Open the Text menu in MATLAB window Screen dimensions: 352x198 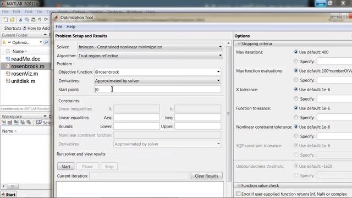29,12
